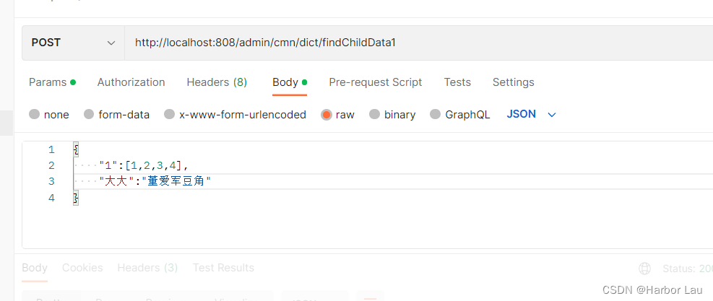Open the request Settings tab
This screenshot has width=713, height=301.
coord(513,82)
